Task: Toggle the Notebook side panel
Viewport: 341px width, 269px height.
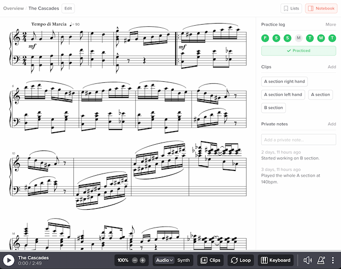Action: [x=321, y=8]
